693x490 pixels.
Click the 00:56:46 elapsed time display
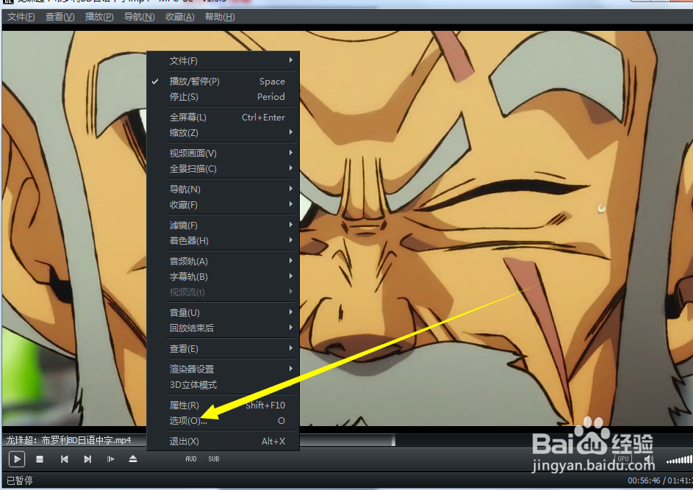pos(644,480)
